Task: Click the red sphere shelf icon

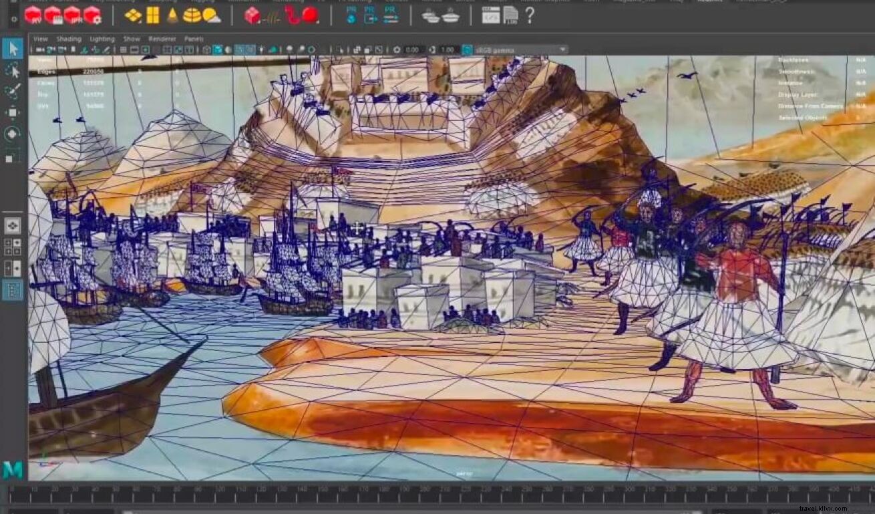Action: pos(311,15)
